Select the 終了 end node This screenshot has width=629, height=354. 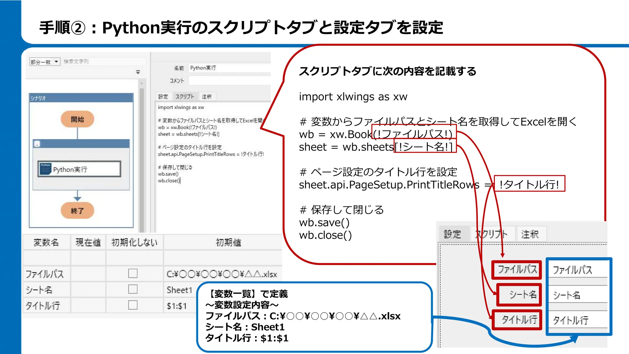click(x=77, y=210)
